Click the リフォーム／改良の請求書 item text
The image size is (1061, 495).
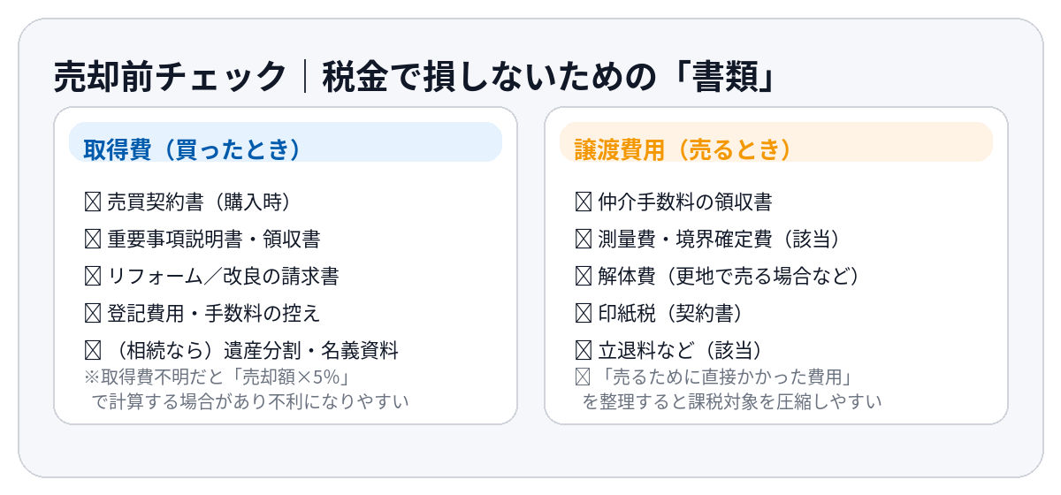pos(223,276)
